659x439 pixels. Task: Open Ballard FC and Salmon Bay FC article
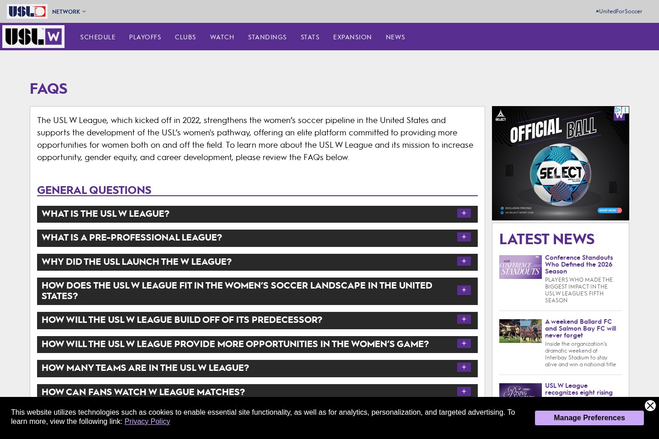pos(580,328)
